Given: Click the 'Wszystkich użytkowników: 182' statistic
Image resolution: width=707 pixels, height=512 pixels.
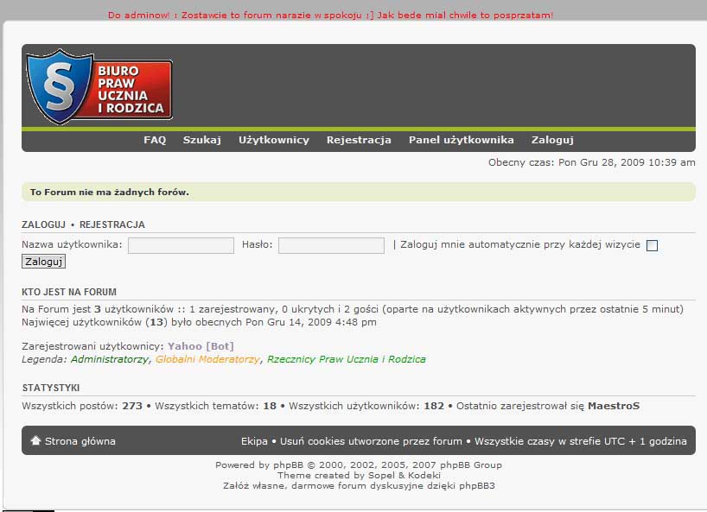Looking at the screenshot, I should [366, 406].
